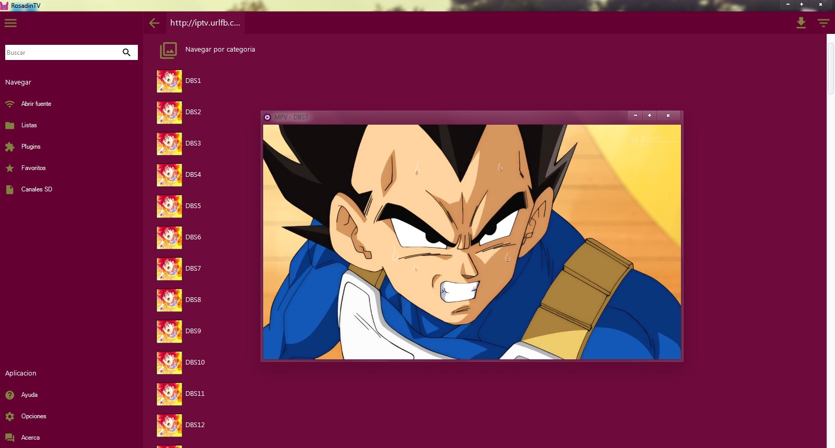Open the hamburger menu icon

10,23
